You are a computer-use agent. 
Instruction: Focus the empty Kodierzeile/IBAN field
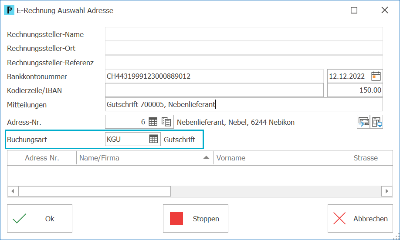tap(214, 90)
